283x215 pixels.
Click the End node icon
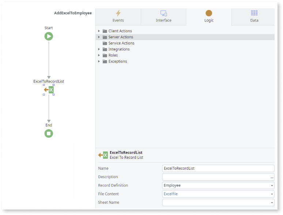[49, 134]
